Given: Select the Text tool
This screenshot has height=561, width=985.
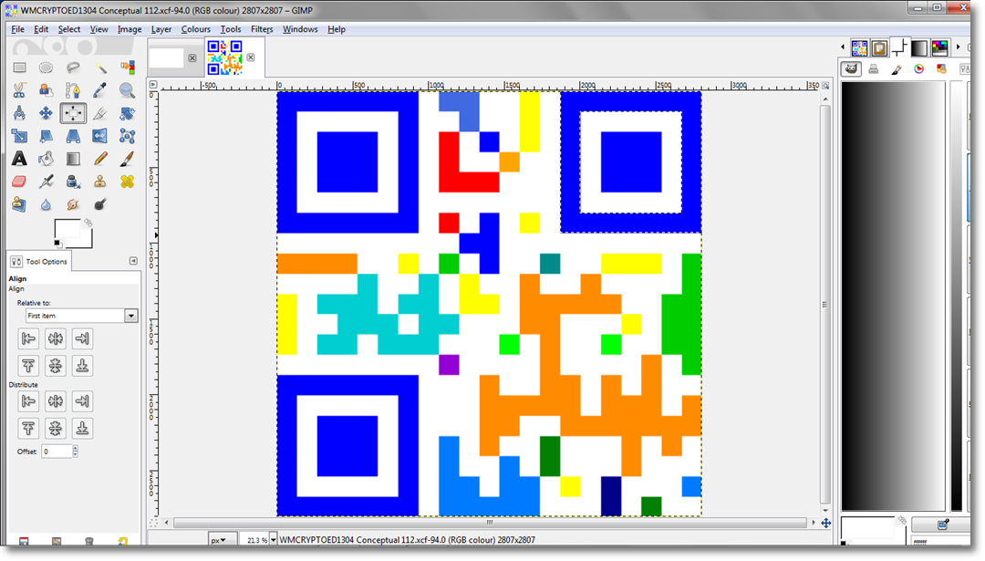Looking at the screenshot, I should 19,159.
